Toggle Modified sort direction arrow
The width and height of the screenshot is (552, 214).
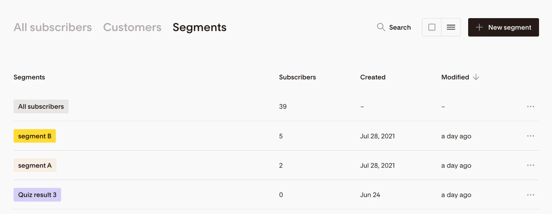click(x=476, y=77)
